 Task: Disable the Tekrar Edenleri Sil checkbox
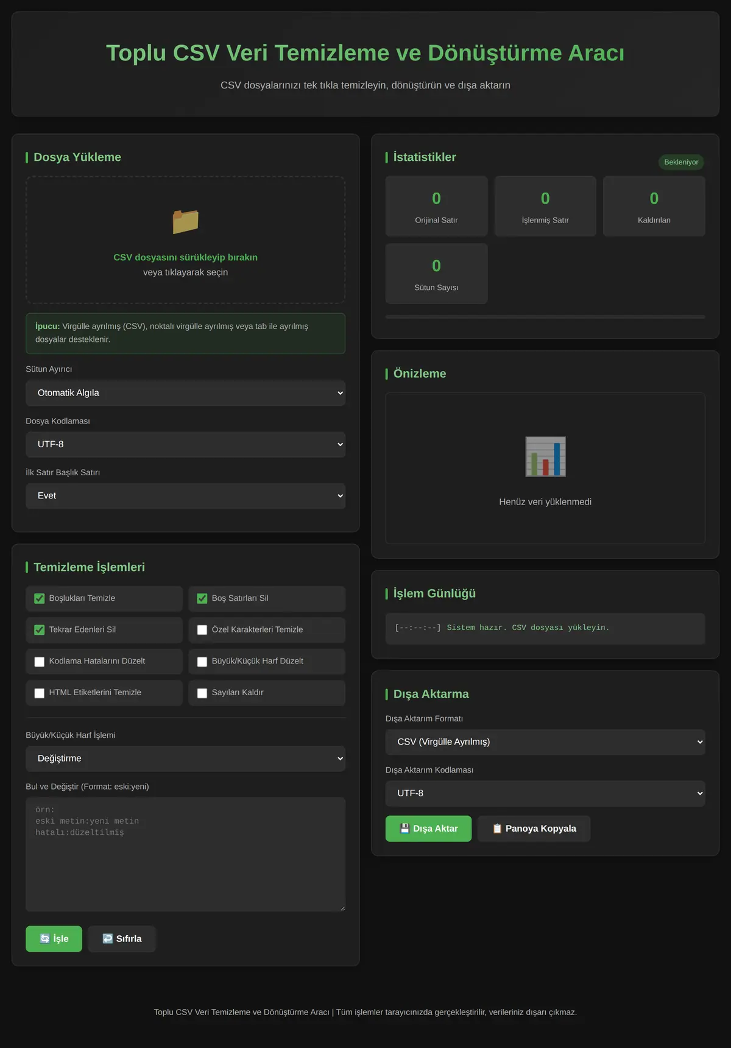pyautogui.click(x=40, y=630)
